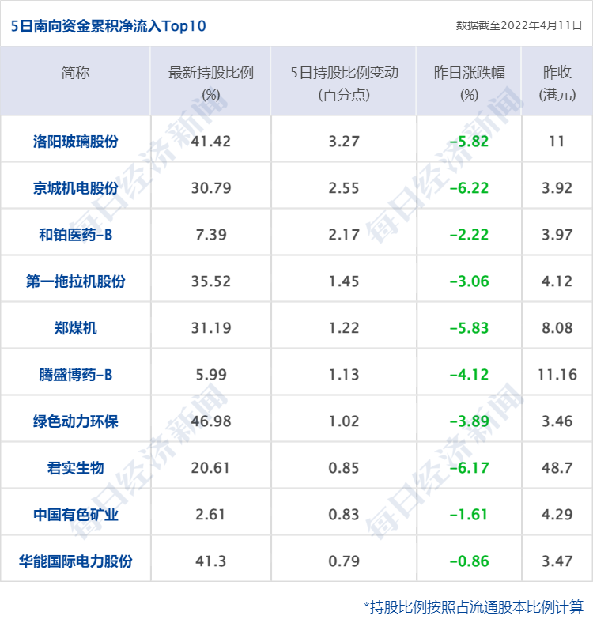Click holding ratio value 41.42
The height and width of the screenshot is (627, 593).
click(211, 142)
